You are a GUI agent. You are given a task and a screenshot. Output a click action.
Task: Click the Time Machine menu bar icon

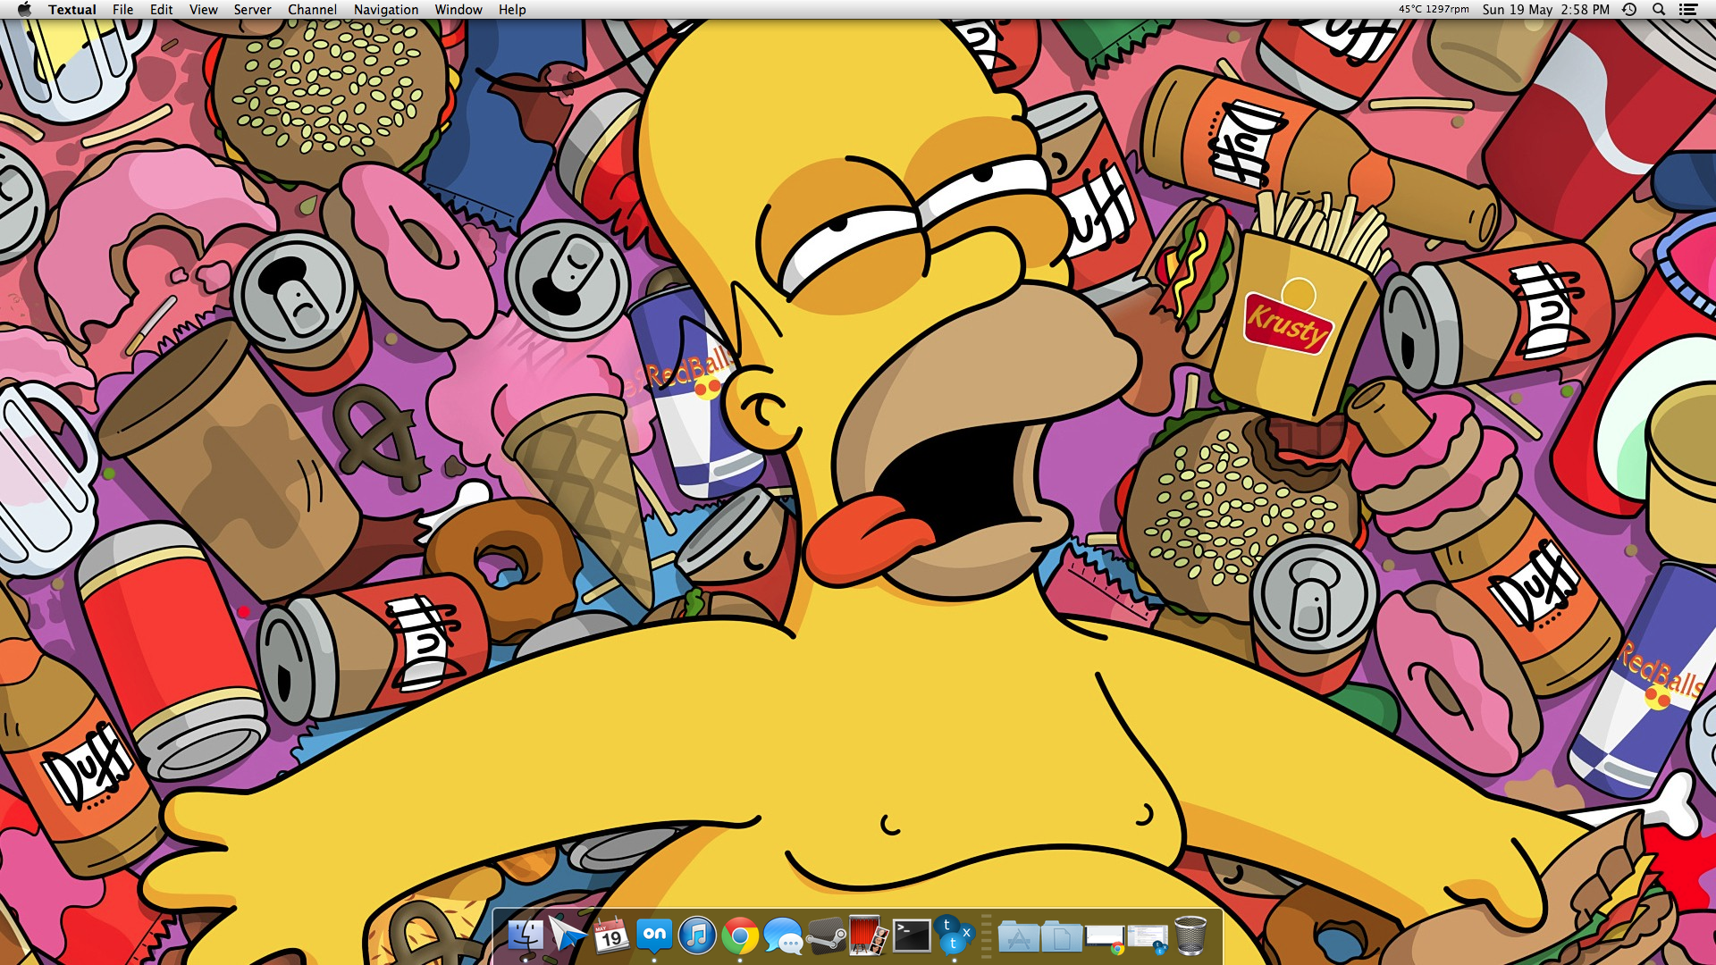pyautogui.click(x=1630, y=10)
